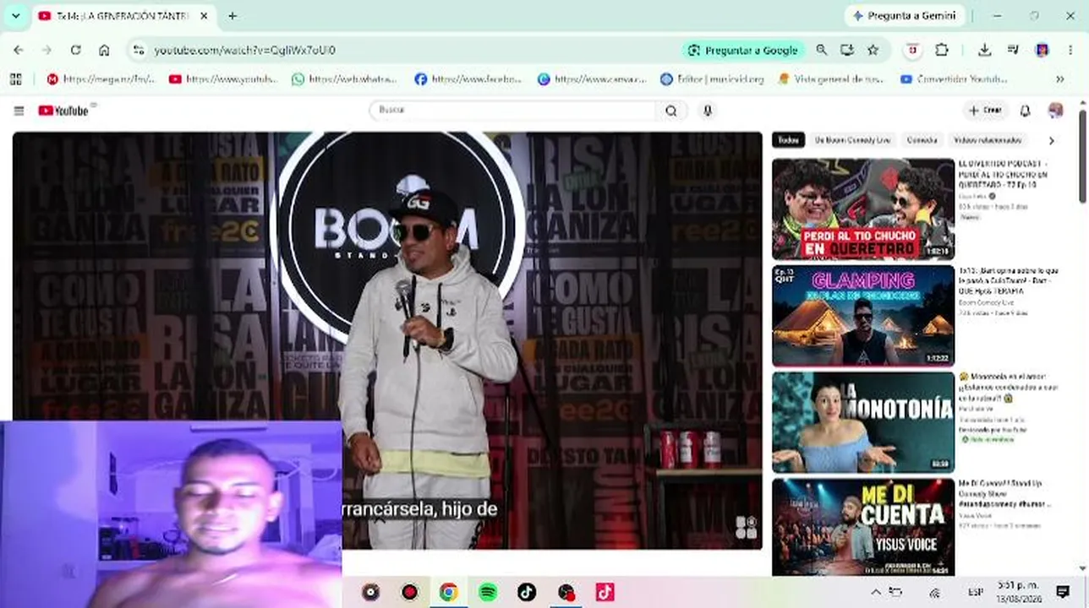
Task: Open the black TikTok taskbar icon
Action: tap(527, 592)
